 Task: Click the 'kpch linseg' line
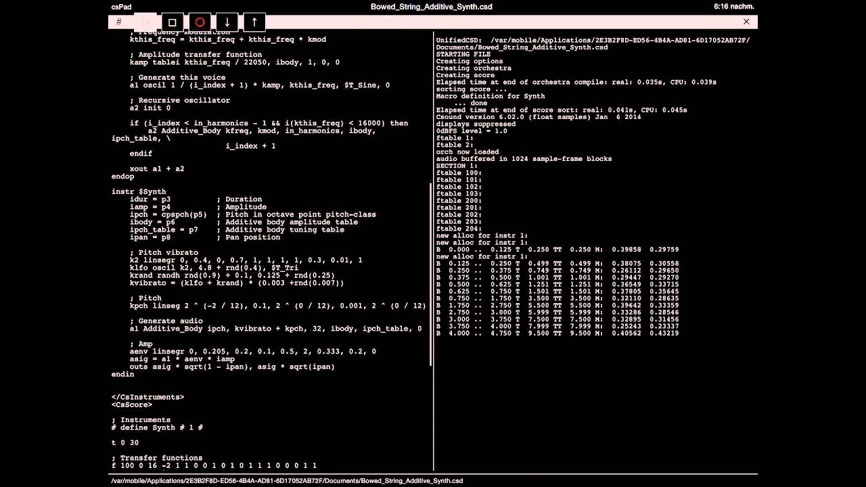tap(277, 306)
